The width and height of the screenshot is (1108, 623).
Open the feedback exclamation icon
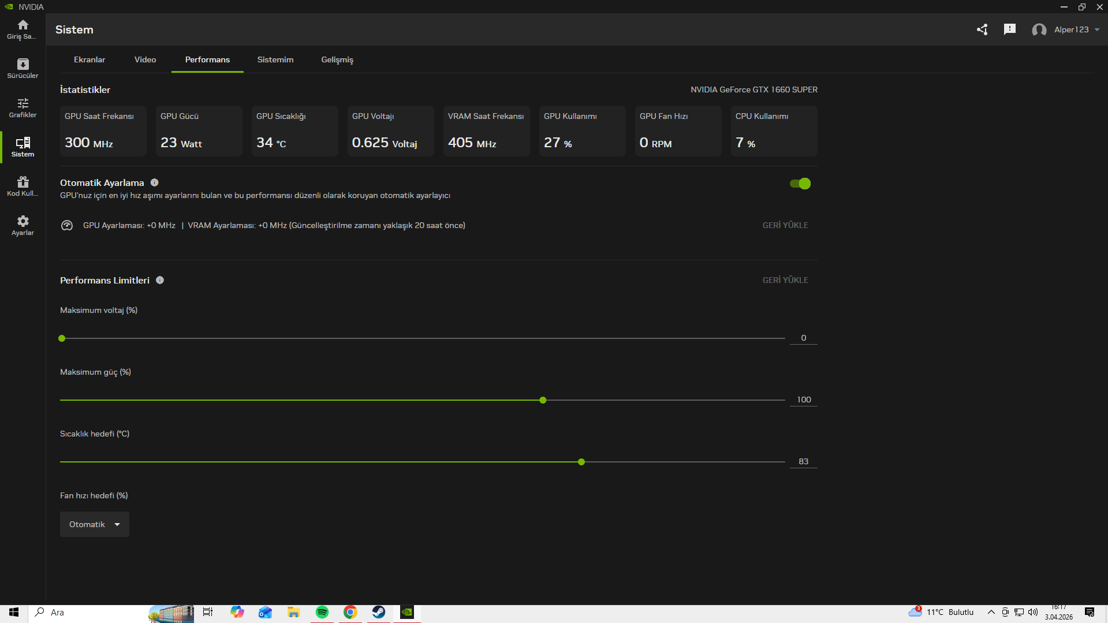(1009, 29)
